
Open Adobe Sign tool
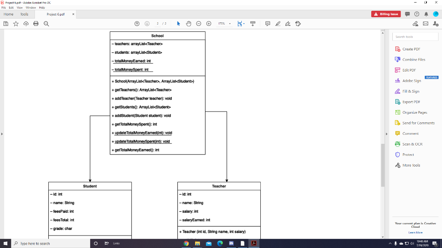tap(408, 81)
